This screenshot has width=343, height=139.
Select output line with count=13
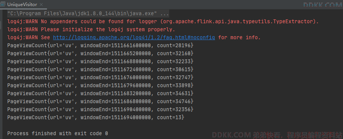point(96,117)
